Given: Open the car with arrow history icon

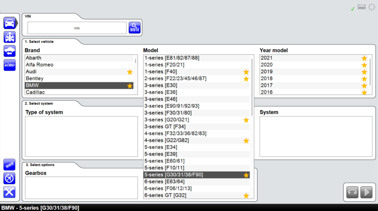Looking at the screenshot, I should click(x=9, y=51).
